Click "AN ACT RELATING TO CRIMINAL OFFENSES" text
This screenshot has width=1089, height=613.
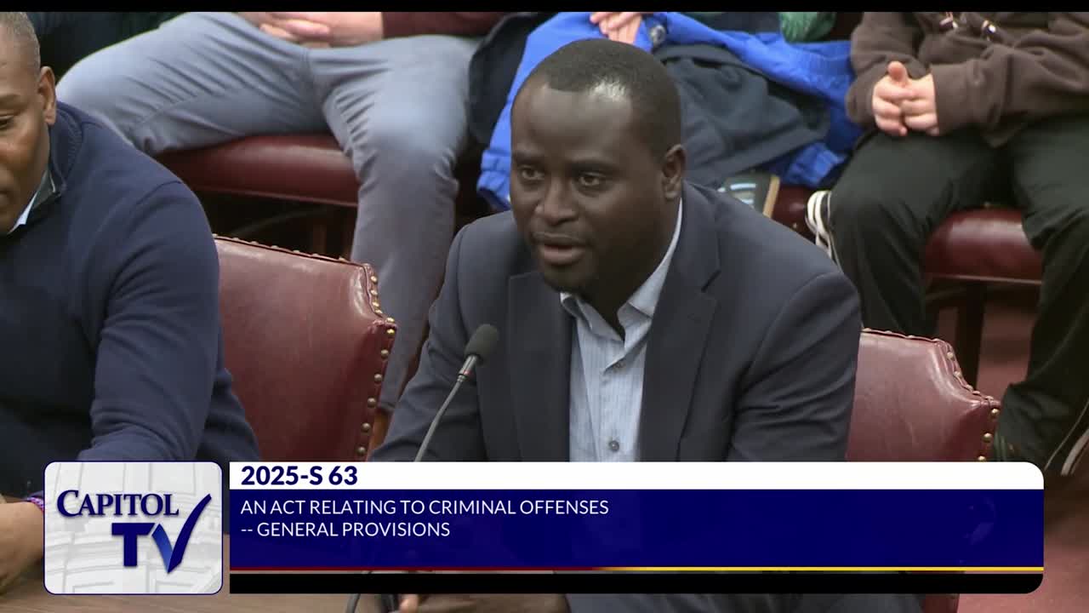coord(425,507)
